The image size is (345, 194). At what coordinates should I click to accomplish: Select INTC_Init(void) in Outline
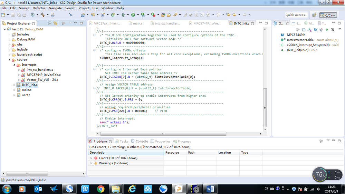click(x=302, y=50)
